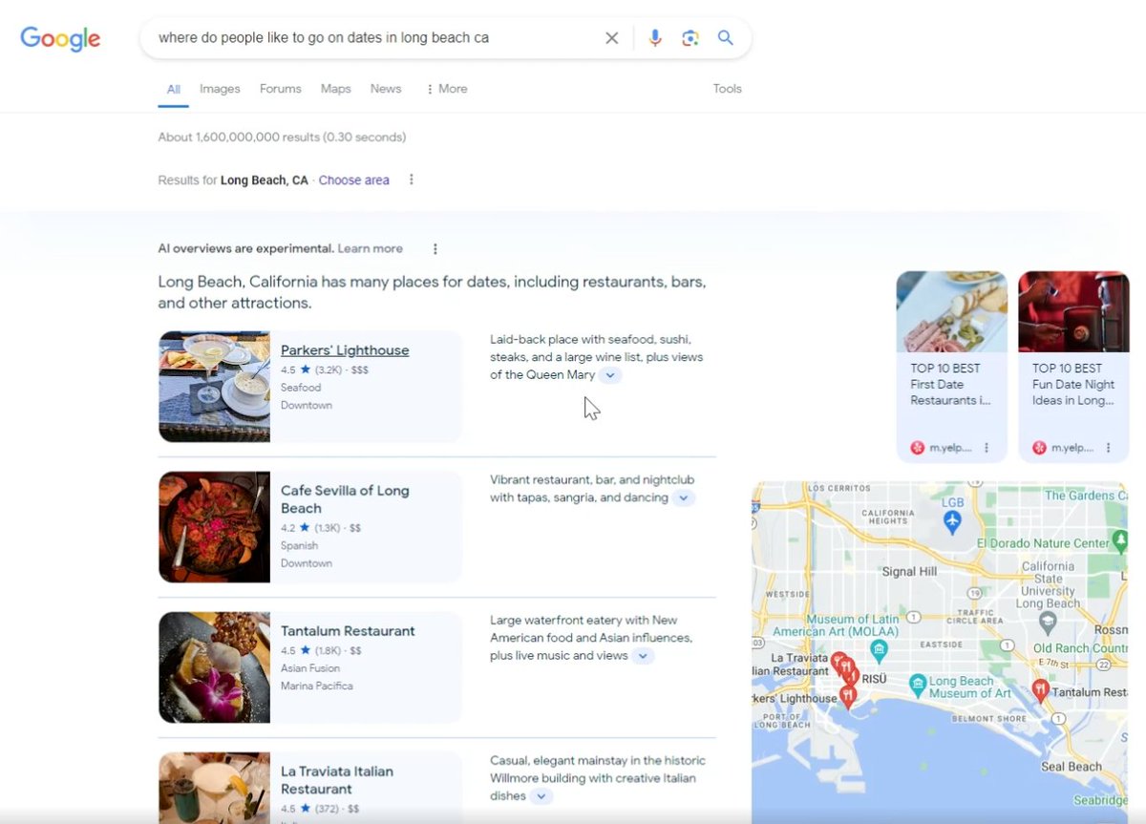Viewport: 1146px width, 824px height.
Task: Click El Dorado Nature Center marker
Action: [x=1121, y=542]
